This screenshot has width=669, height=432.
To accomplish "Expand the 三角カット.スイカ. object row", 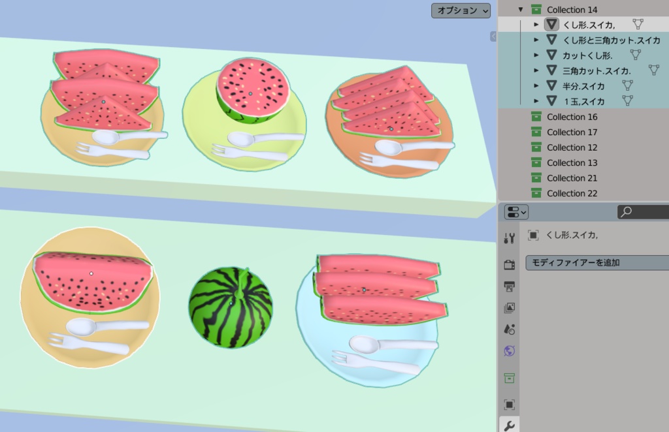I will (536, 70).
